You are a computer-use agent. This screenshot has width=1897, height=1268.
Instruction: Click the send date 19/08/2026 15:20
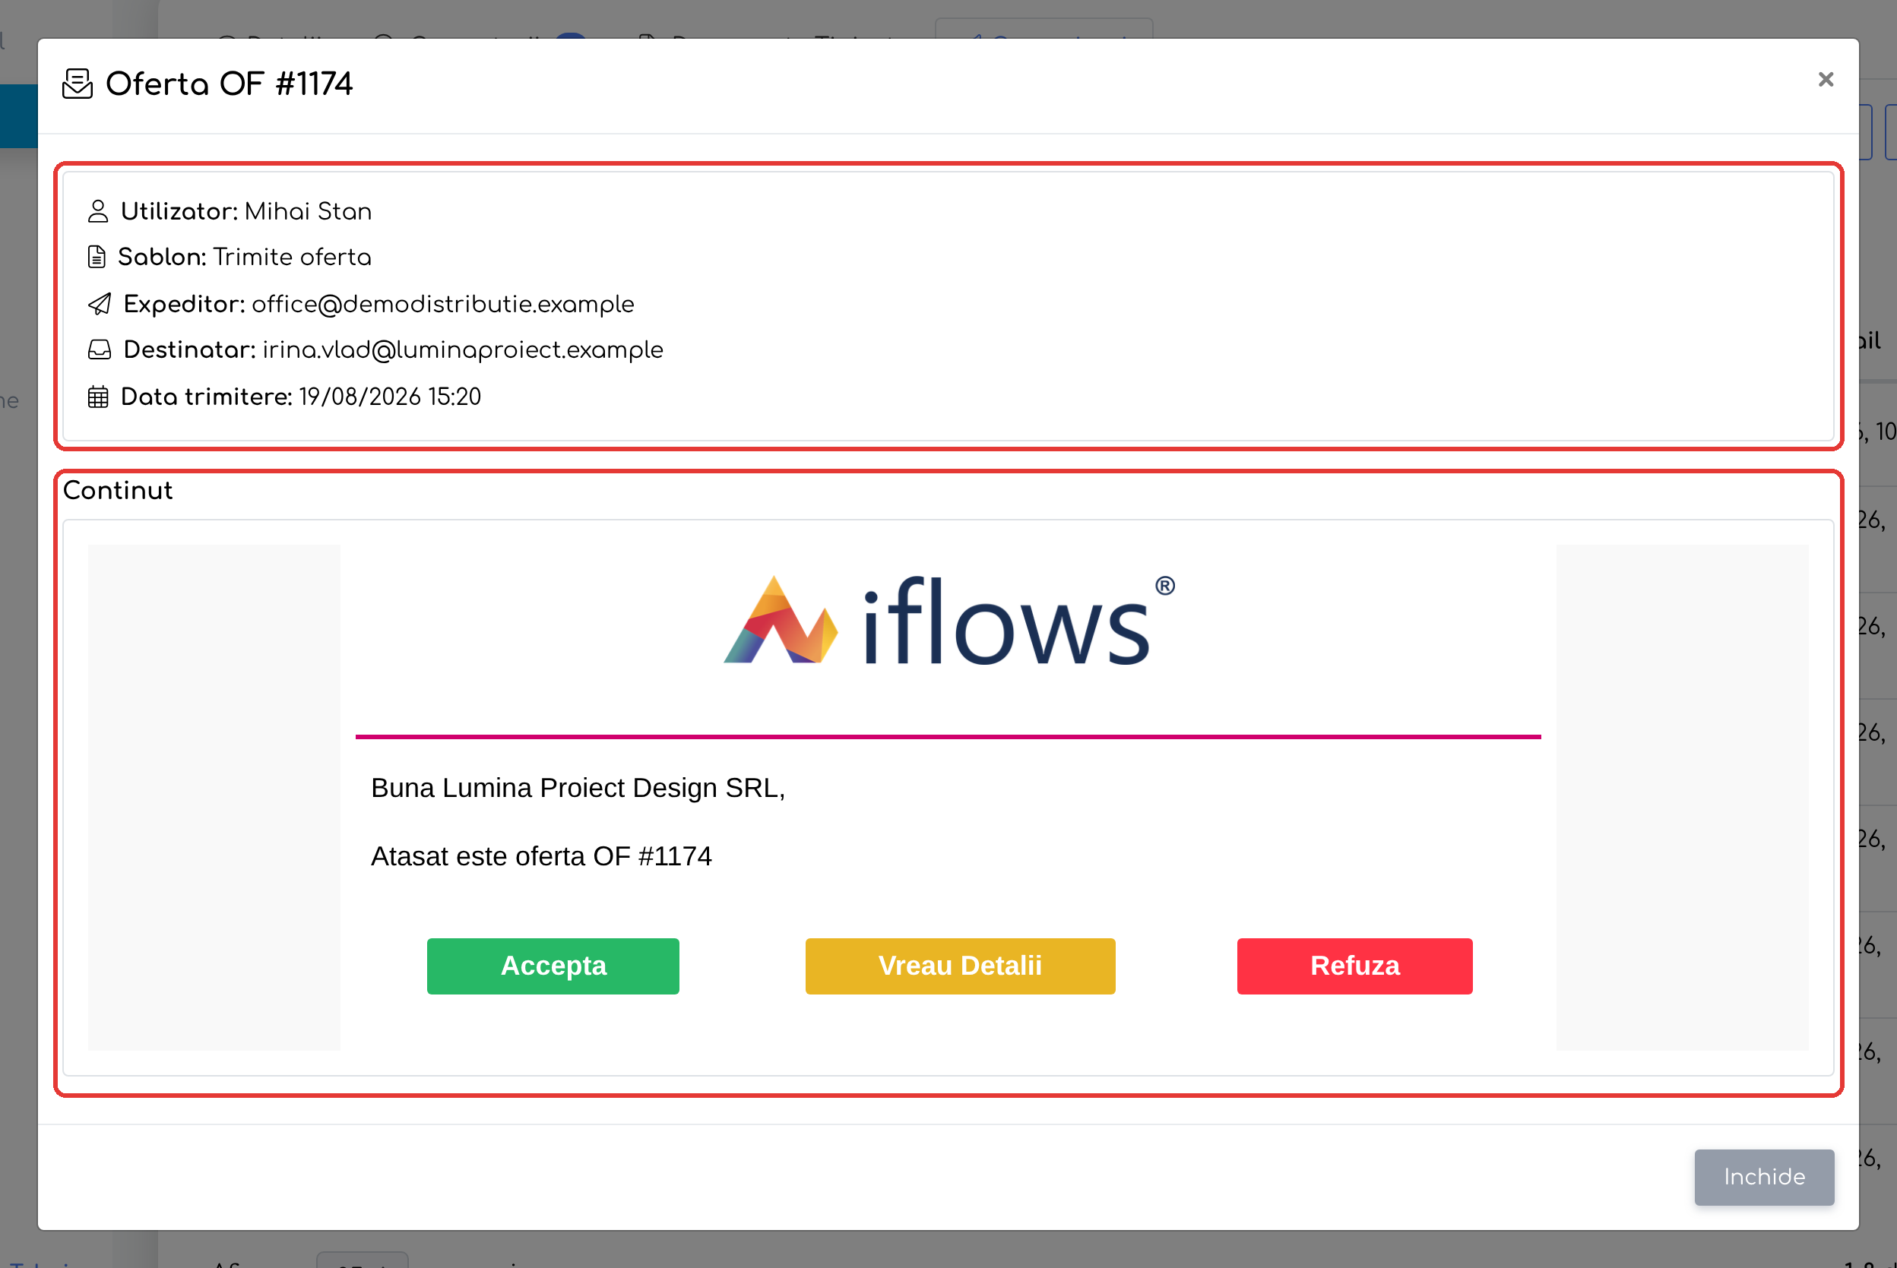click(390, 397)
